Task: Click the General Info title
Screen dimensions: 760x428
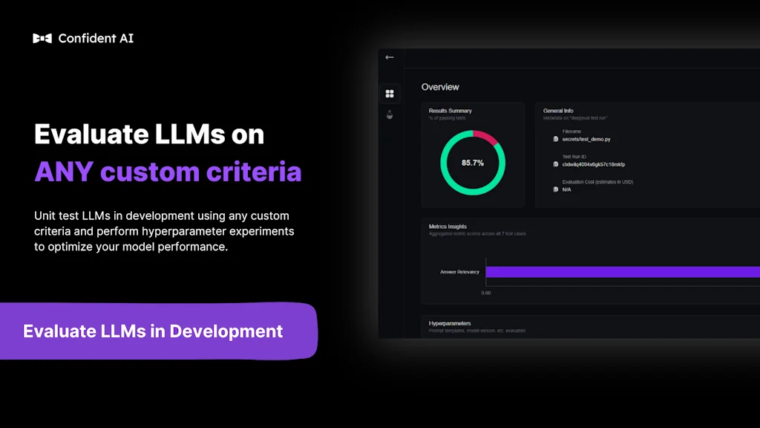Action: (558, 111)
